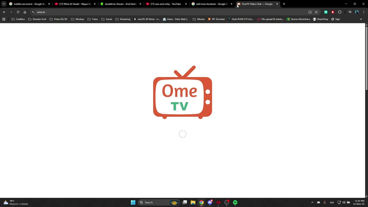This screenshot has height=207, width=368.
Task: Open the bookmarks apps grid icon
Action: 4,19
